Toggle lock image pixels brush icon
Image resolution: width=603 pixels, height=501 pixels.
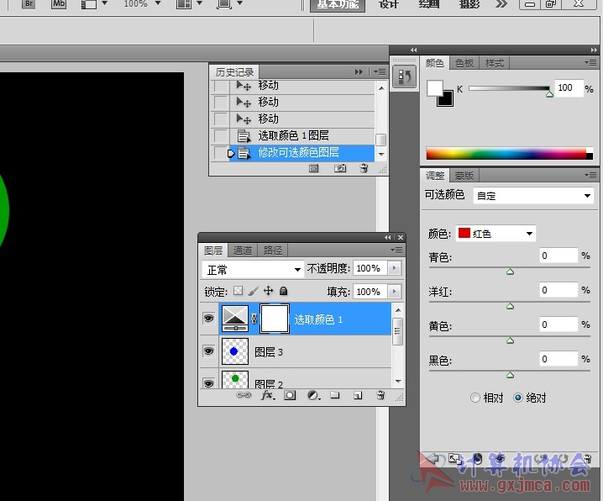point(254,291)
